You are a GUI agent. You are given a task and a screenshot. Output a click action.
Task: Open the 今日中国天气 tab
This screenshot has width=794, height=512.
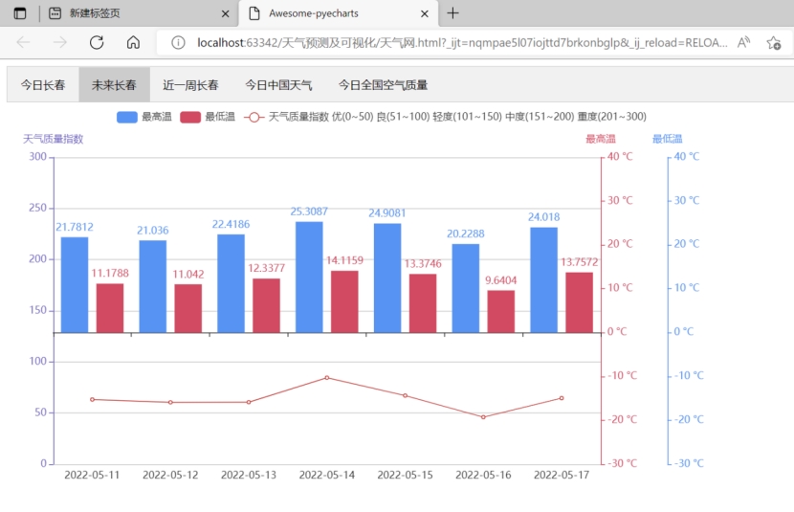[278, 85]
